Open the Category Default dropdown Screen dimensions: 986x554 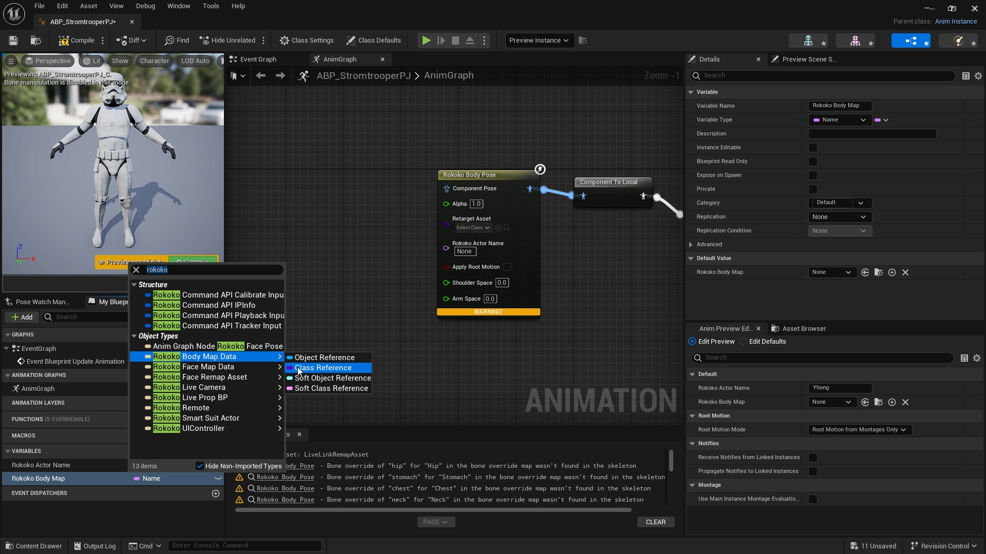840,203
